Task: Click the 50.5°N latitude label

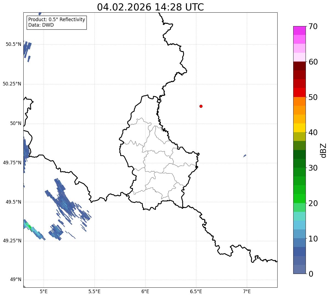Action: (13, 45)
